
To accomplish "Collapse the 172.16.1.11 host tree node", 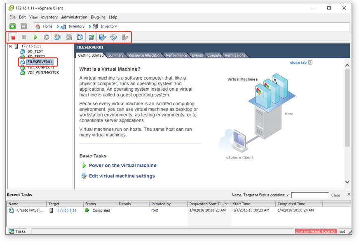I will [10, 46].
